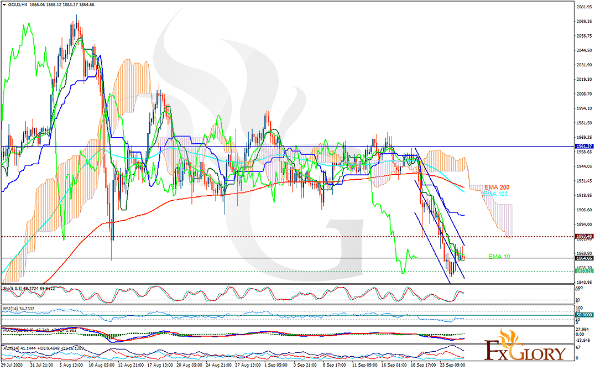Screen dimensions: 595x370
Task: Select the 1859.21 green price tag
Action: point(584,271)
